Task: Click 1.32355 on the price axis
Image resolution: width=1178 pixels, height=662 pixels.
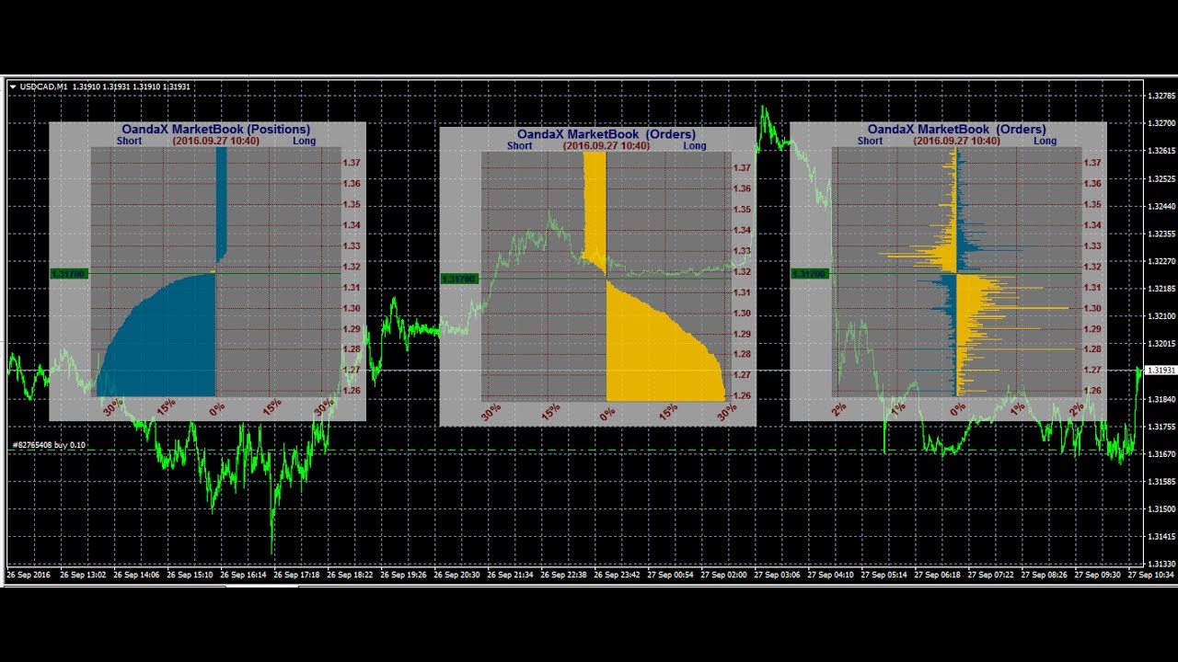Action: click(1161, 234)
